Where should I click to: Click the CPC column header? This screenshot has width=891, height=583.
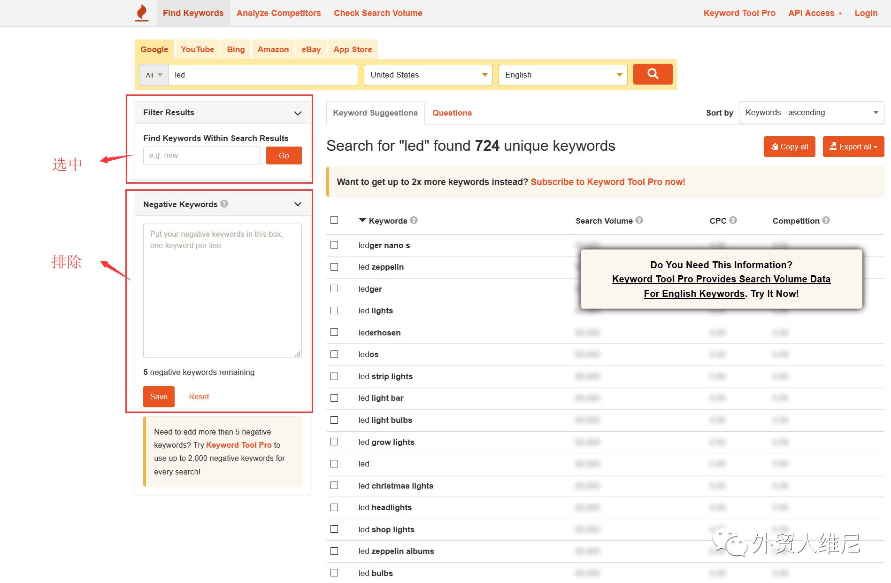[x=718, y=221]
